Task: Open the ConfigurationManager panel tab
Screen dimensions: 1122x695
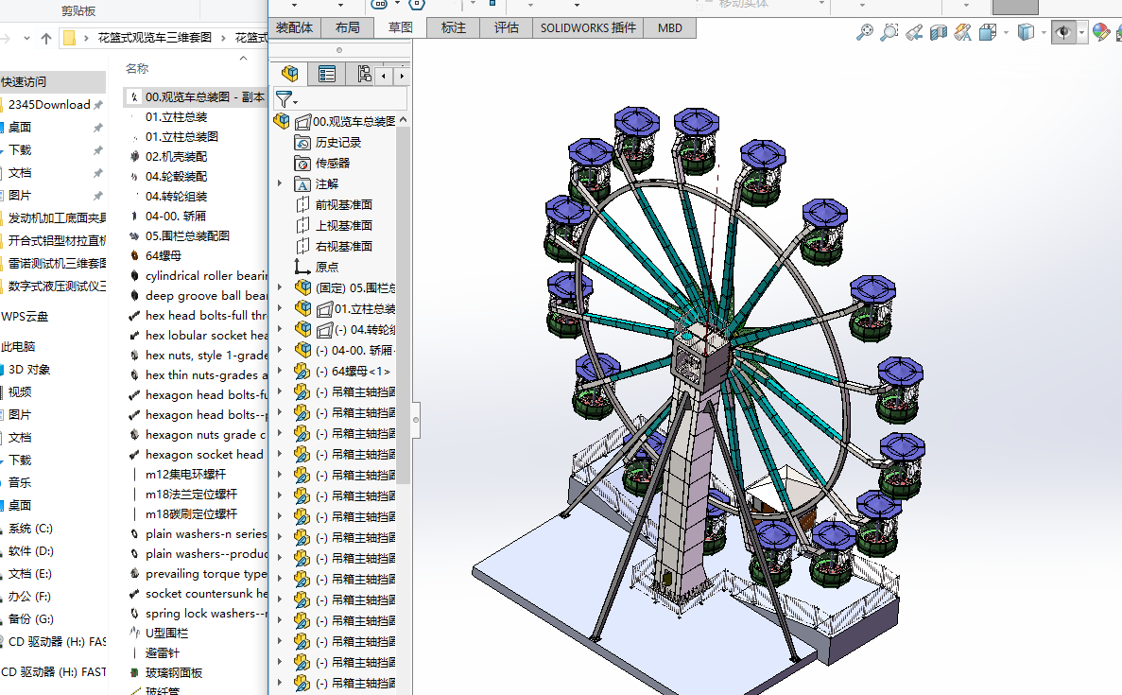Action: click(363, 75)
